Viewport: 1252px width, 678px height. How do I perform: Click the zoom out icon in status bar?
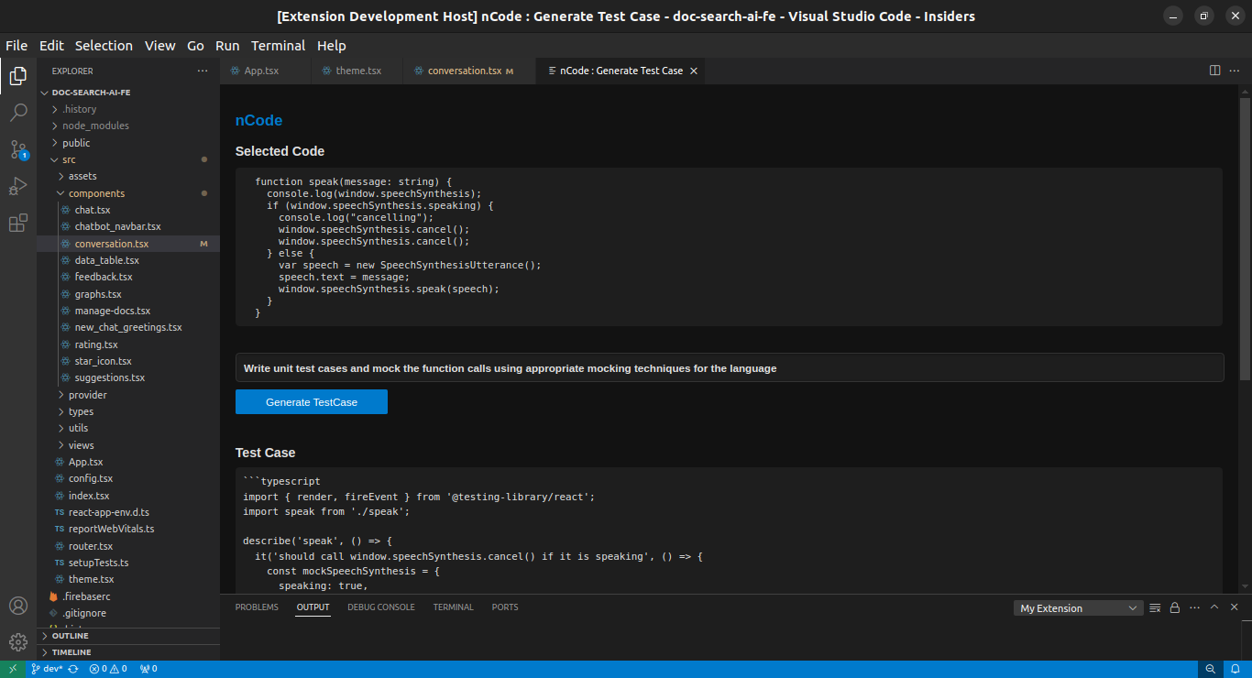1211,669
